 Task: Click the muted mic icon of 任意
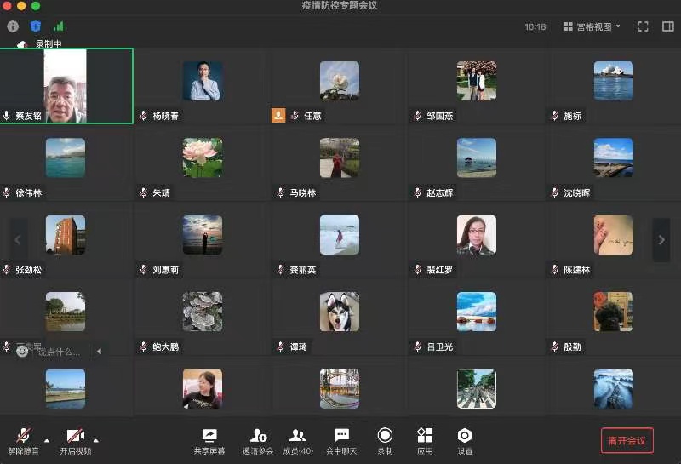click(295, 116)
